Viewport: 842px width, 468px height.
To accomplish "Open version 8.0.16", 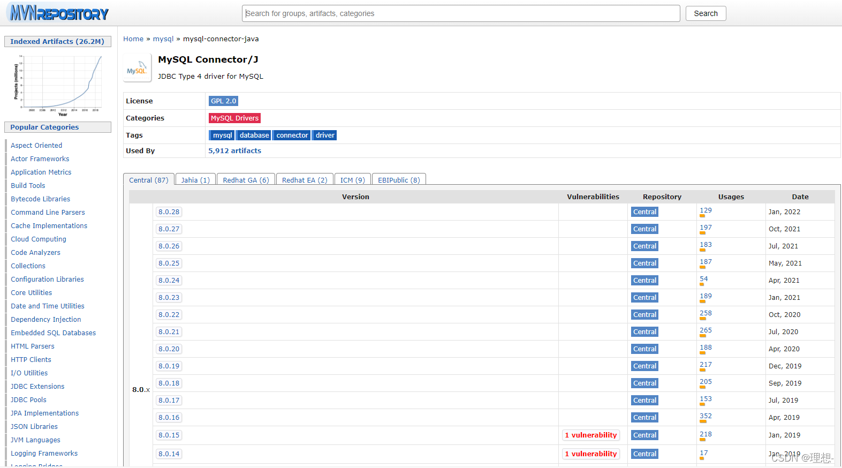I will pyautogui.click(x=169, y=418).
